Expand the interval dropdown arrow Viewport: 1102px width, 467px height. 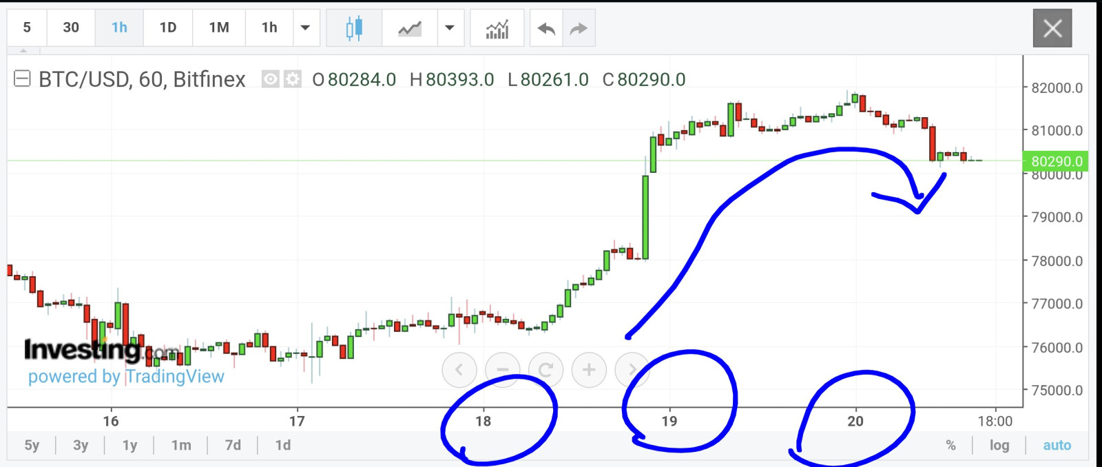(305, 28)
